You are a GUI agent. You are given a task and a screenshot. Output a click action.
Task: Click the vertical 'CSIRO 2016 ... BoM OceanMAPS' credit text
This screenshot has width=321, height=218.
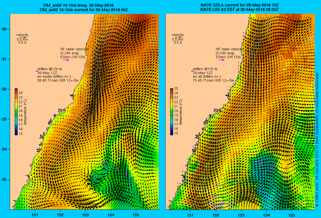(317, 139)
